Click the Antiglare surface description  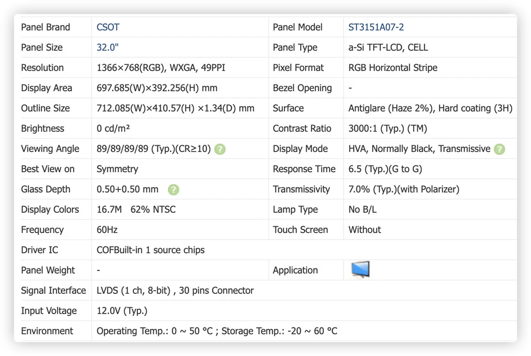pos(430,108)
